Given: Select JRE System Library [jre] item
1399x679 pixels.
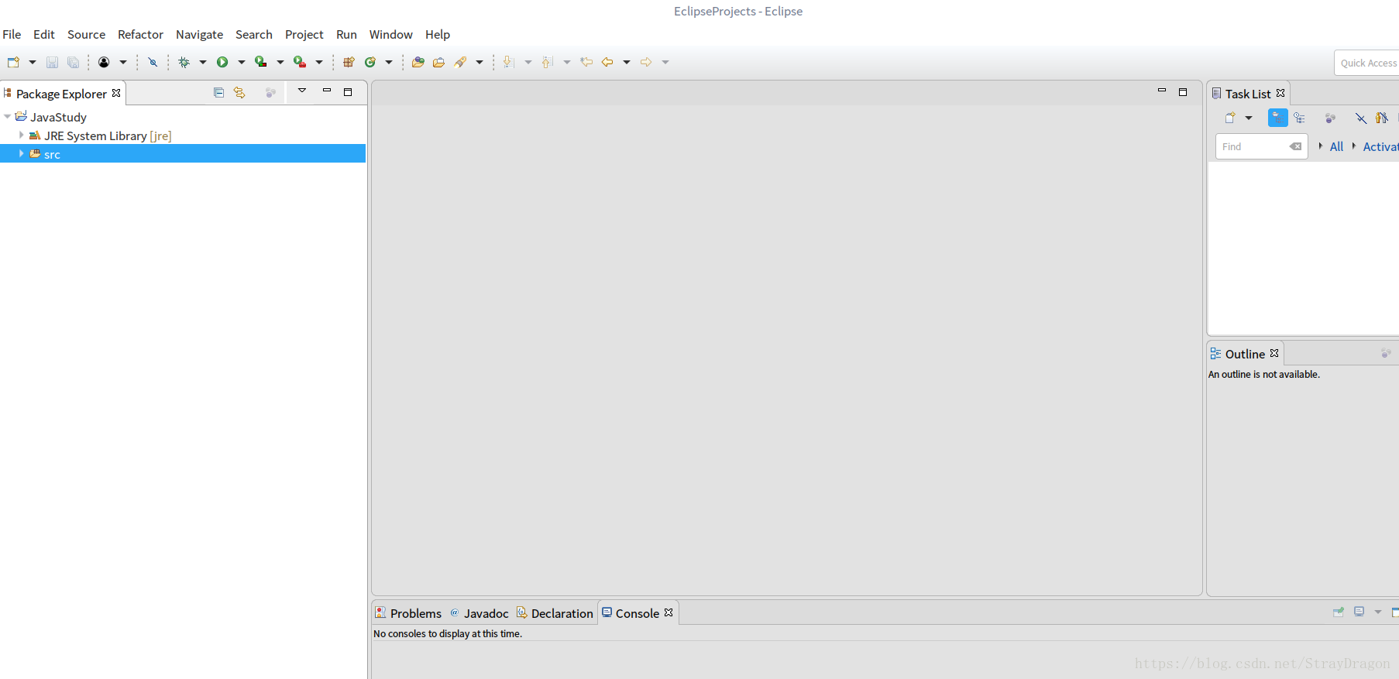Looking at the screenshot, I should (x=108, y=135).
